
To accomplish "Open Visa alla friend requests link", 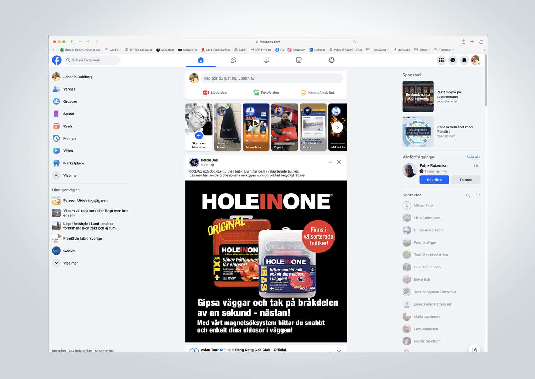I will tap(473, 157).
